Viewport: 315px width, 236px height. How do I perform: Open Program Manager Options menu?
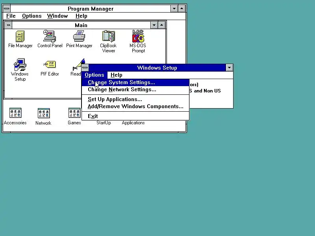coord(32,16)
